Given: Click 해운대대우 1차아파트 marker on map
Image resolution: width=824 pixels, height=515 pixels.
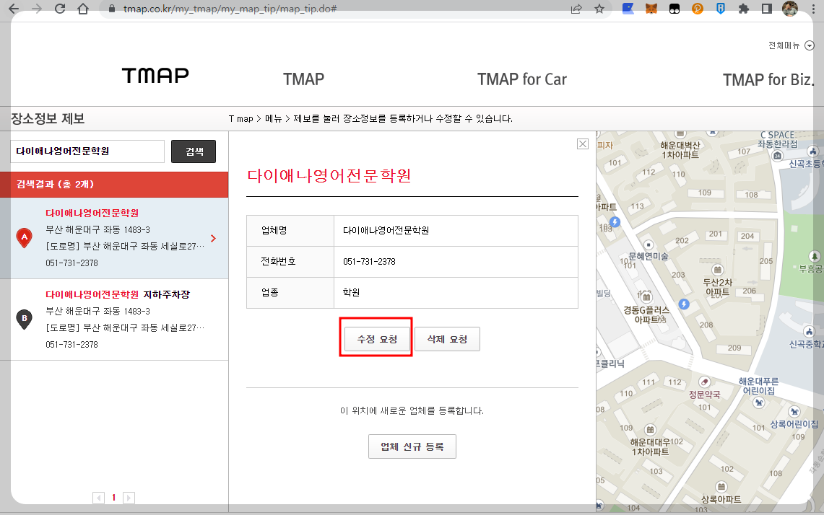Looking at the screenshot, I should point(651,430).
